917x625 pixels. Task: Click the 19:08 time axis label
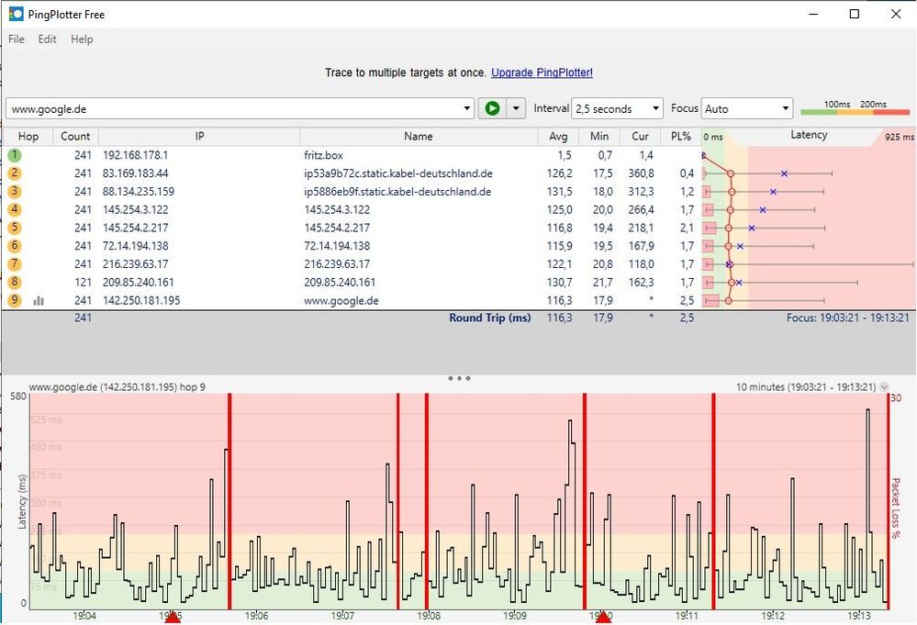[429, 615]
